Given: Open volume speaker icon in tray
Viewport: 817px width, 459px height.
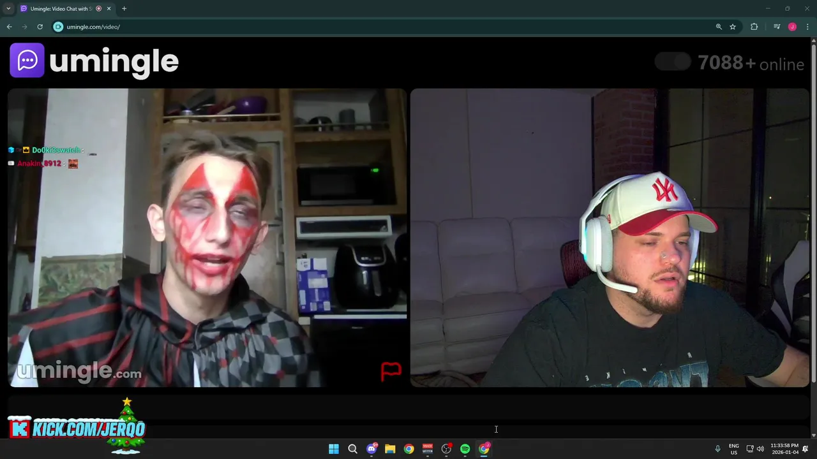Looking at the screenshot, I should click(760, 449).
